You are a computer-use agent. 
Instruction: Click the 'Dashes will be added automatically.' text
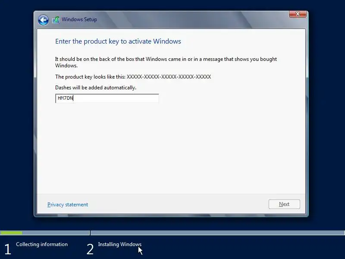(96, 88)
